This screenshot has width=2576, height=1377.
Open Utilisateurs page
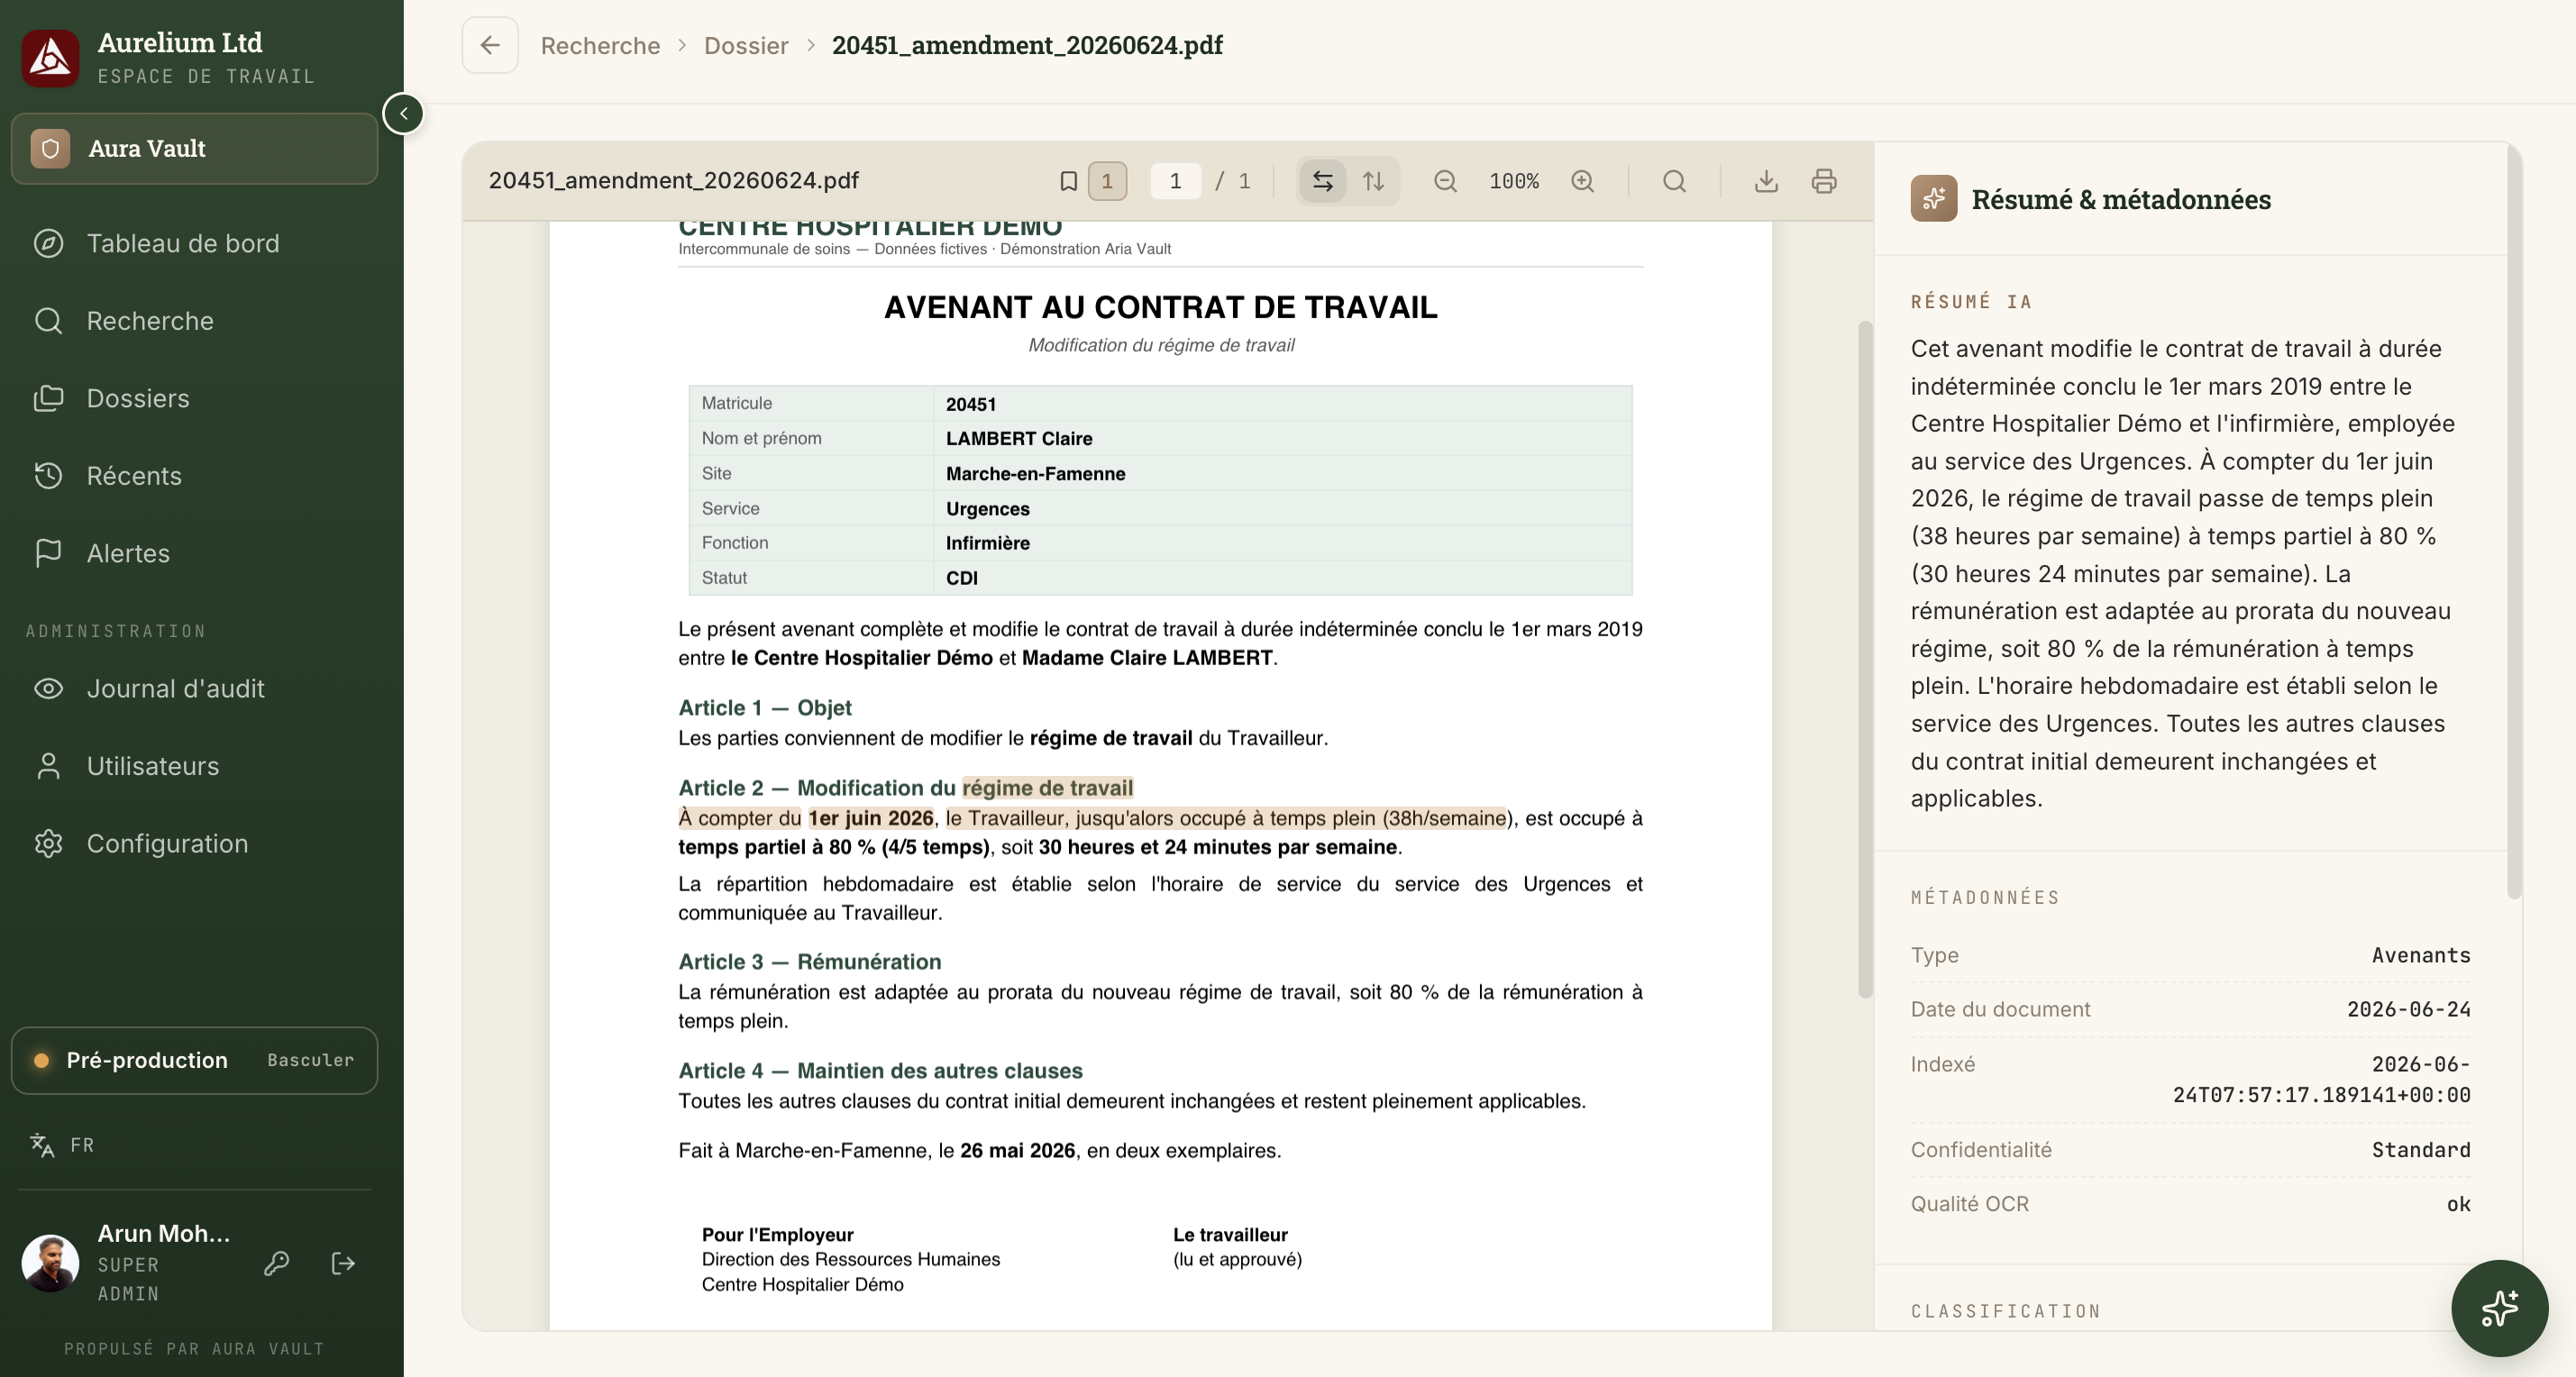point(152,766)
